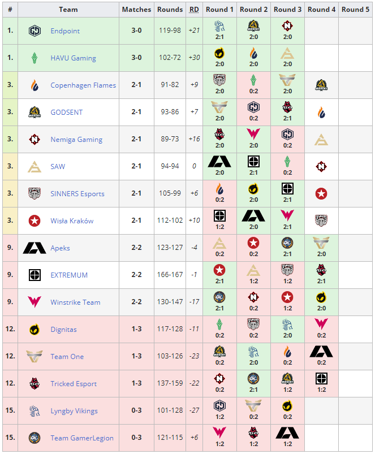375x454 pixels.
Task: Click the Copenhagen Flames flame logo
Action: (x=35, y=85)
